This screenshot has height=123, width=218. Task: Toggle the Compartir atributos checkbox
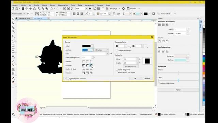pos(117,50)
